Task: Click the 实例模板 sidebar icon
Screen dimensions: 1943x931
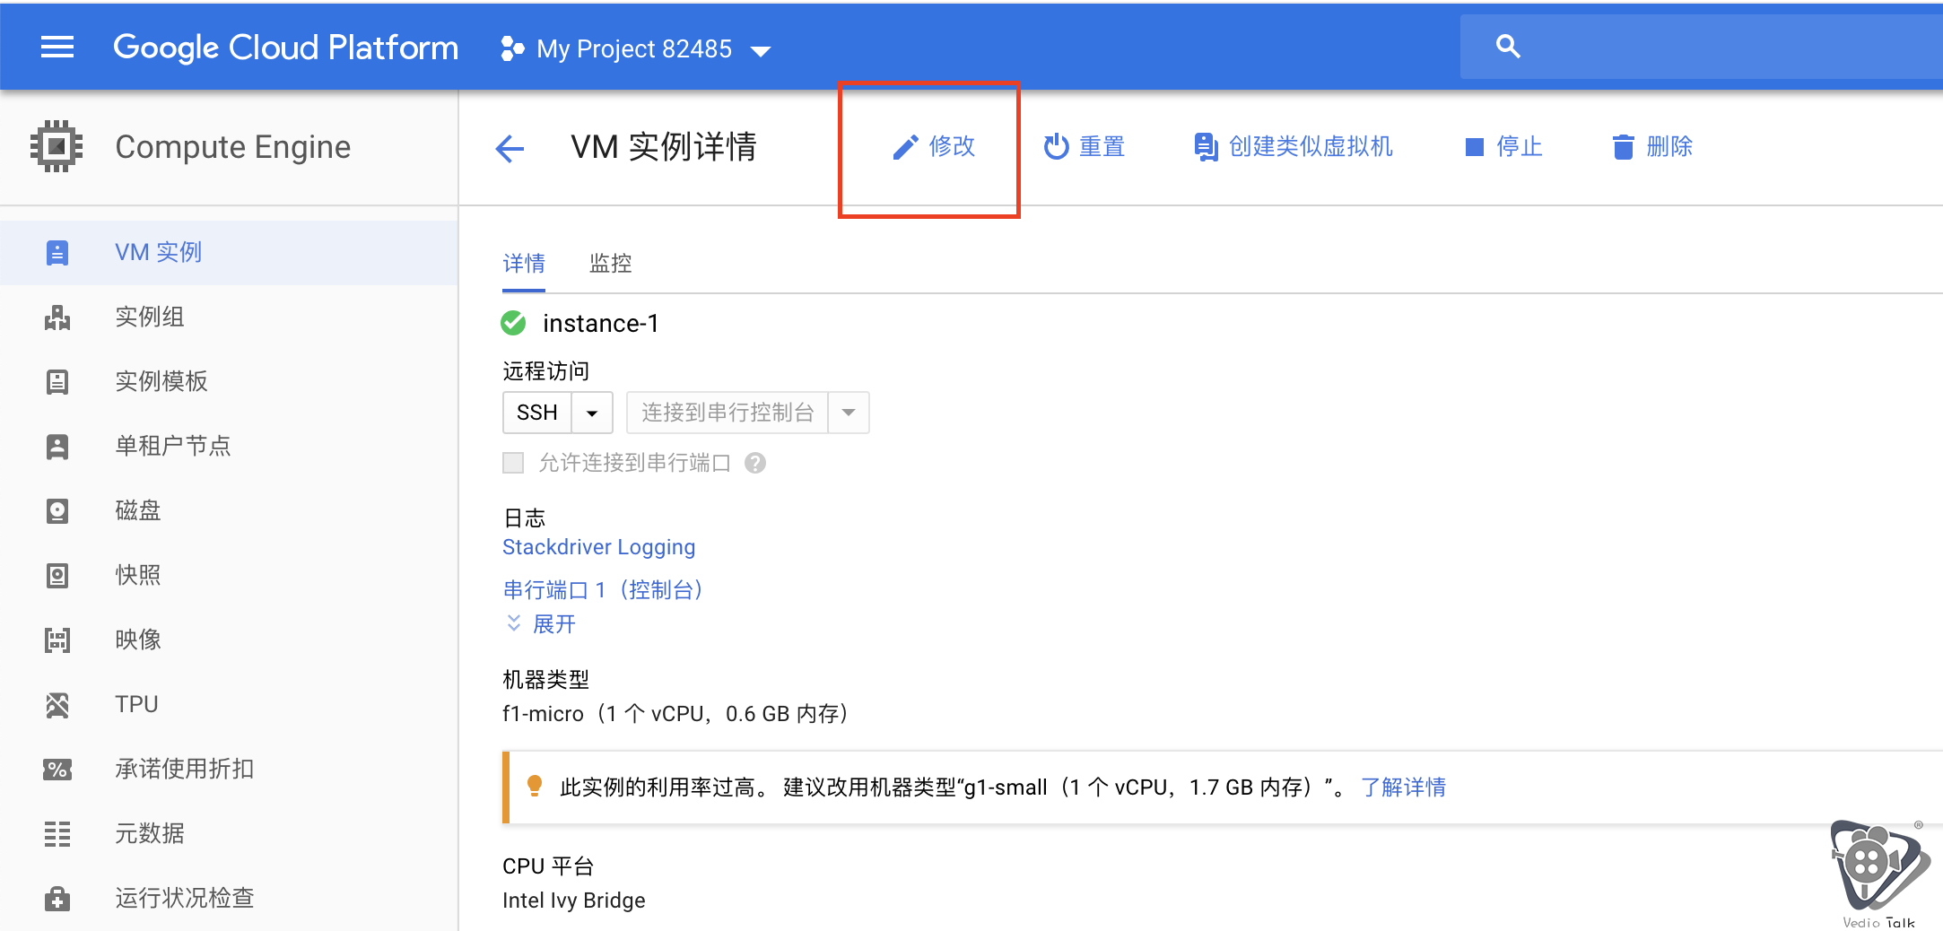Action: click(x=57, y=382)
